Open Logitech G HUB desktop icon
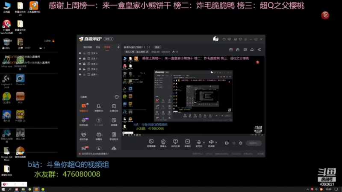This screenshot has height=192, width=342. tap(7, 81)
